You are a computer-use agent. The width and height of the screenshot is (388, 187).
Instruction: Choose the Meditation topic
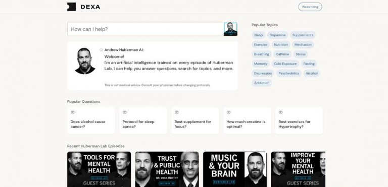(303, 45)
